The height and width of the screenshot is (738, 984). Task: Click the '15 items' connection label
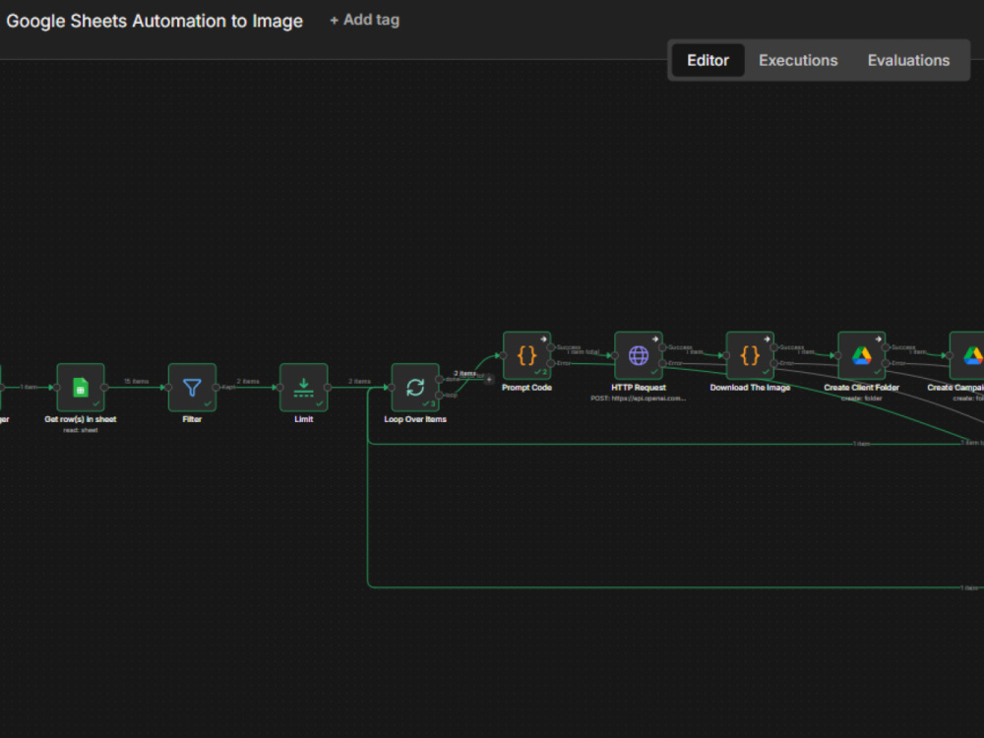pos(136,381)
